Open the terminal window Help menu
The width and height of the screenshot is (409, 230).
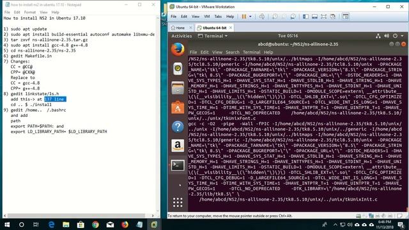point(268,52)
